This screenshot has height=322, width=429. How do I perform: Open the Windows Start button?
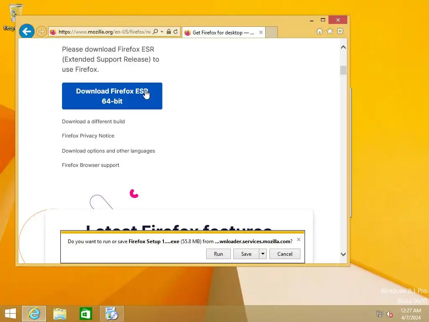pos(10,314)
